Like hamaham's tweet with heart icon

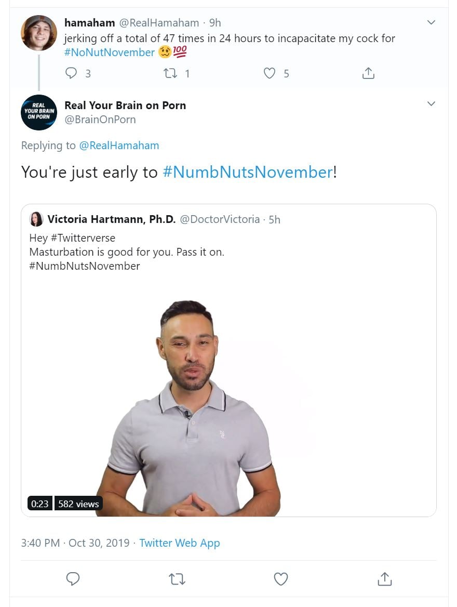(270, 73)
